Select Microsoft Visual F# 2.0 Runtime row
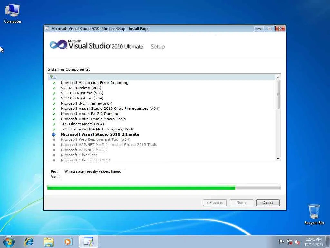 161,114
